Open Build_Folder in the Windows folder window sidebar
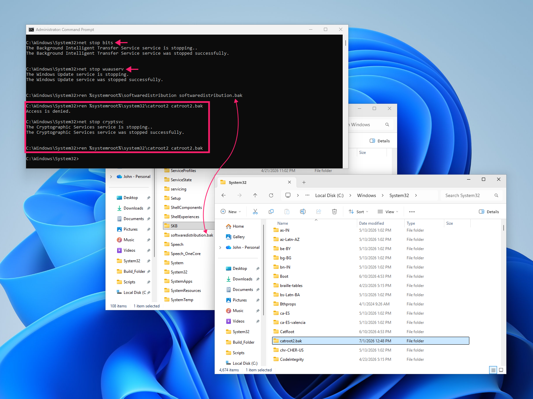533x399 pixels. point(131,271)
